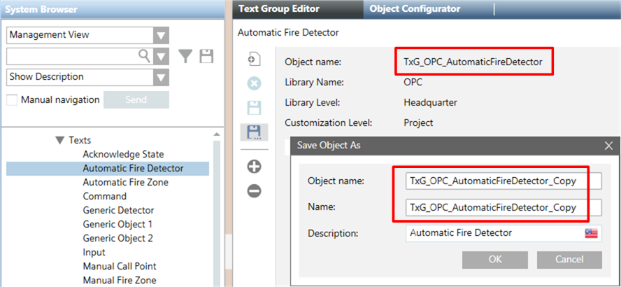The width and height of the screenshot is (621, 287).
Task: Click the filter funnel icon in System Browser
Action: point(185,56)
